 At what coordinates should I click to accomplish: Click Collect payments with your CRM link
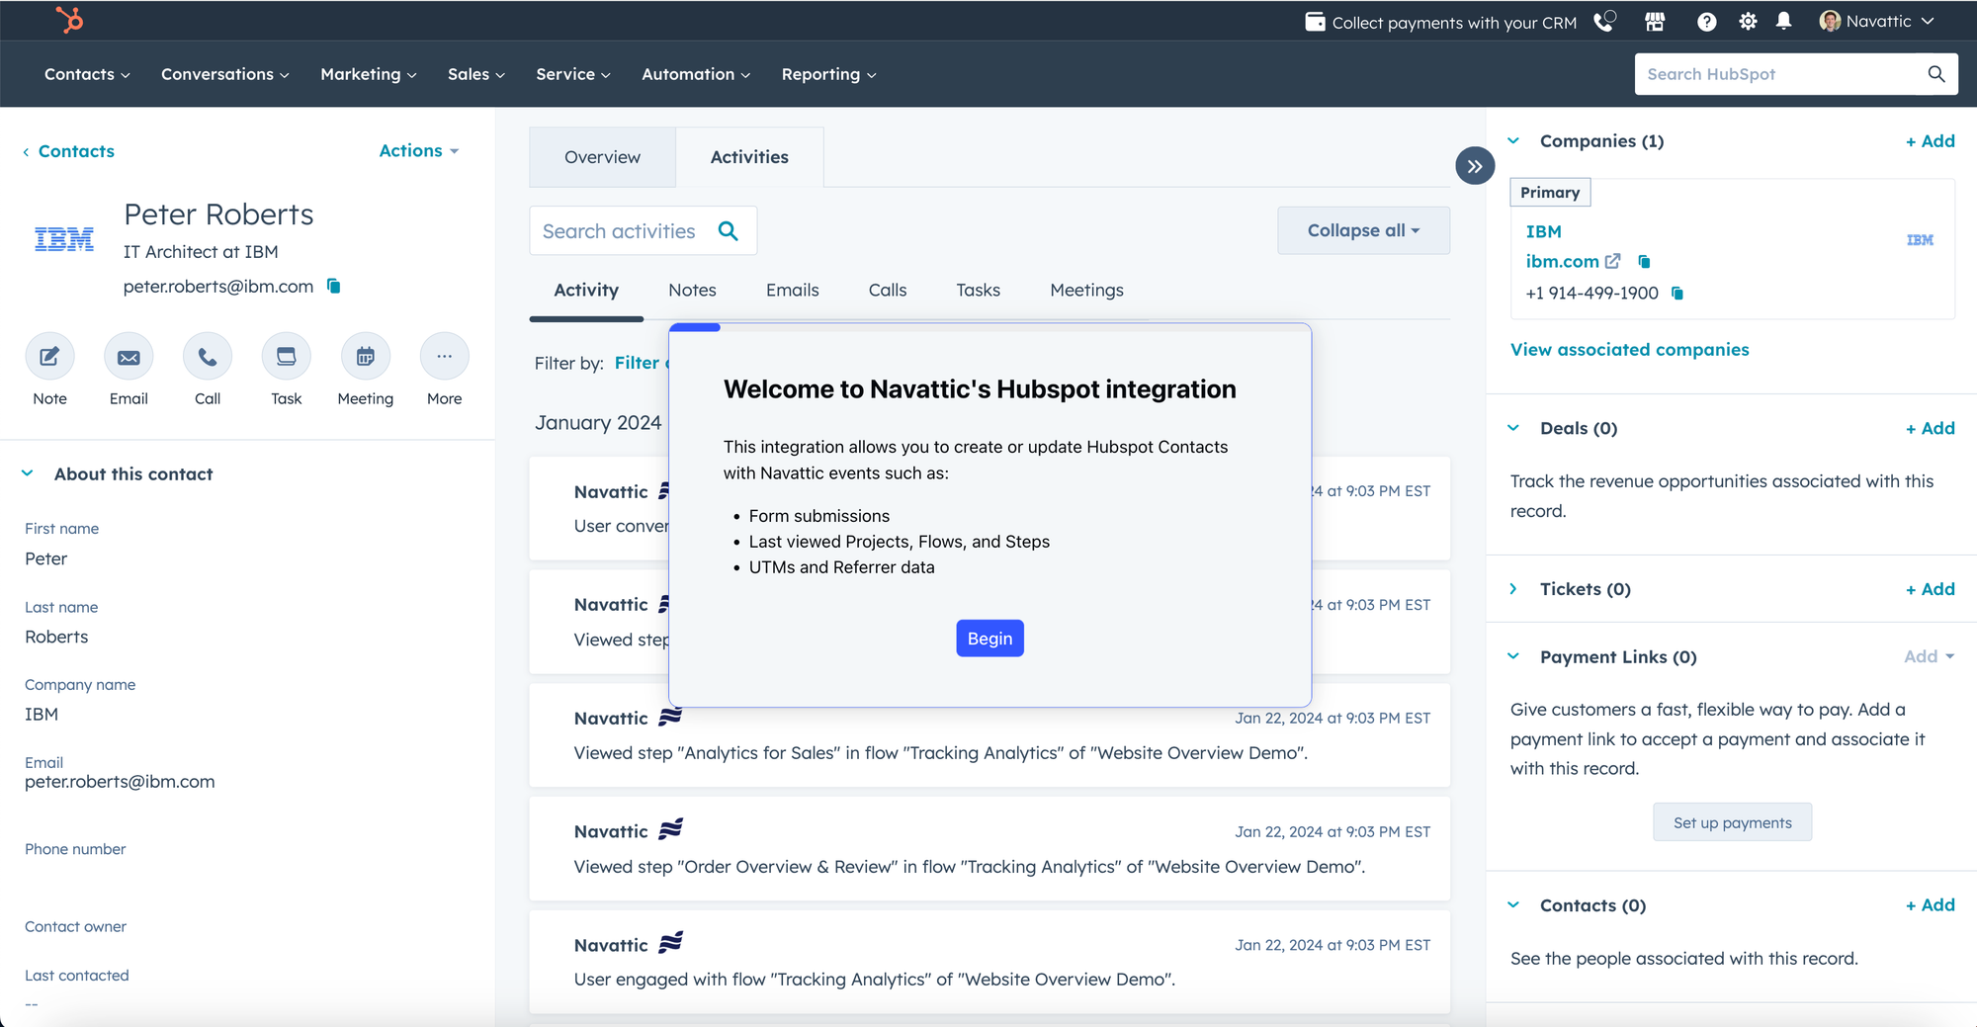pos(1453,23)
